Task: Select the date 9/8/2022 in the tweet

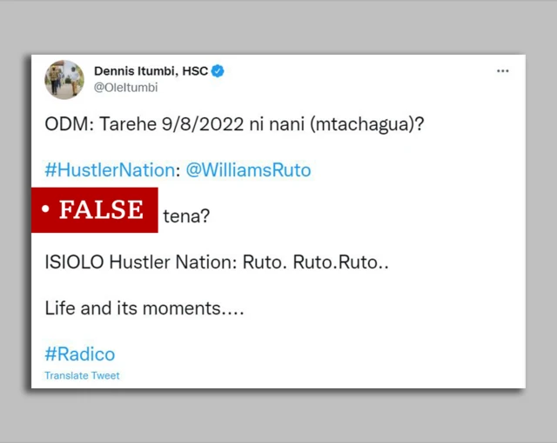Action: [203, 124]
